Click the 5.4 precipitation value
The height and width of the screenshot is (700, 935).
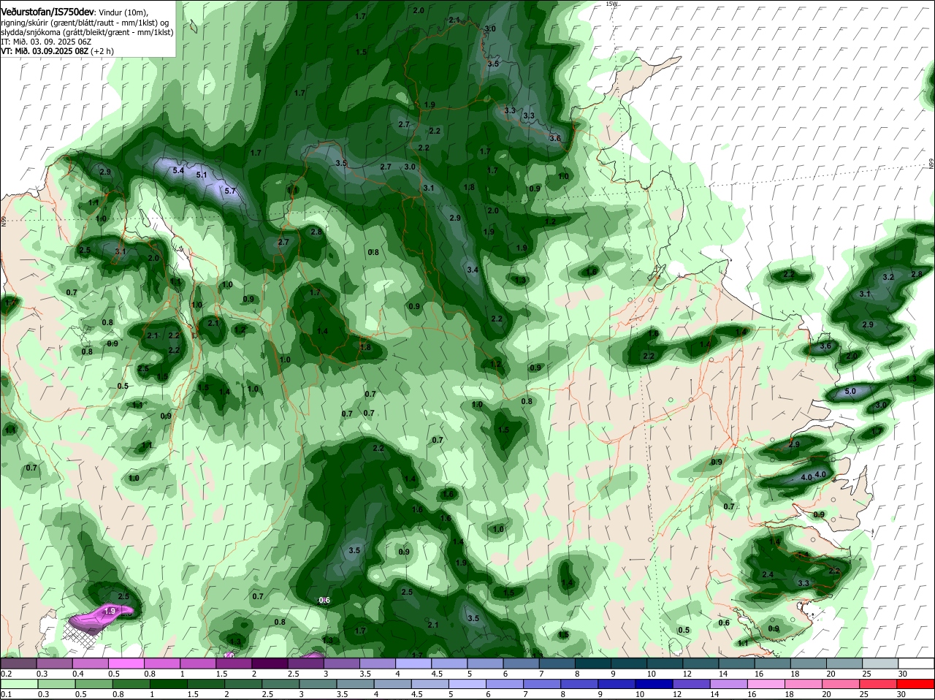pyautogui.click(x=178, y=170)
